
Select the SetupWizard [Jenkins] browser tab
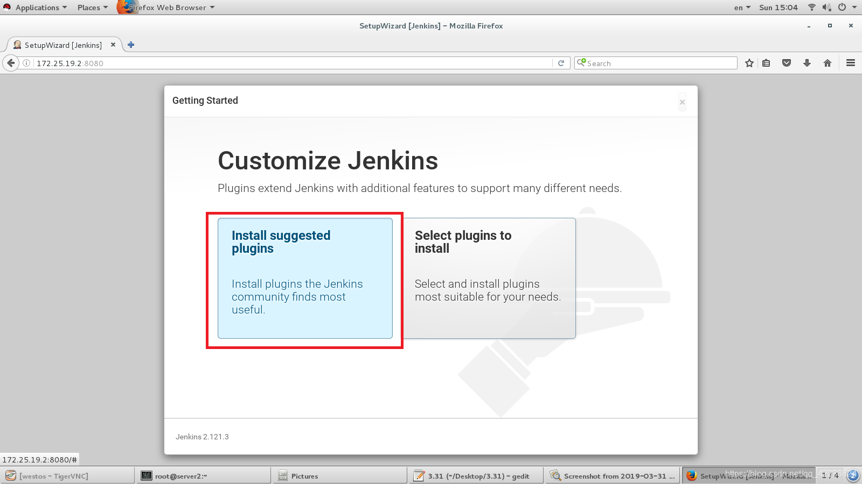pyautogui.click(x=63, y=45)
